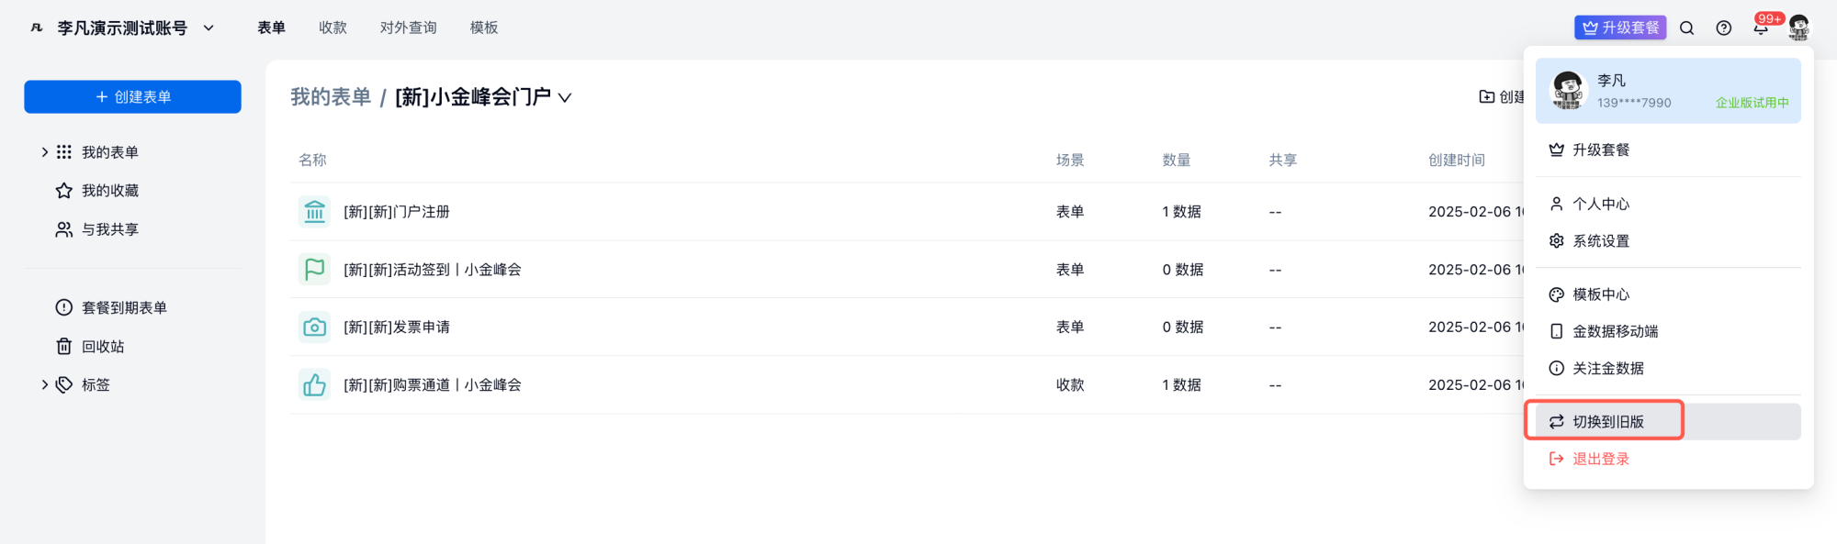Open the help question mark icon
The height and width of the screenshot is (544, 1837).
pyautogui.click(x=1724, y=28)
